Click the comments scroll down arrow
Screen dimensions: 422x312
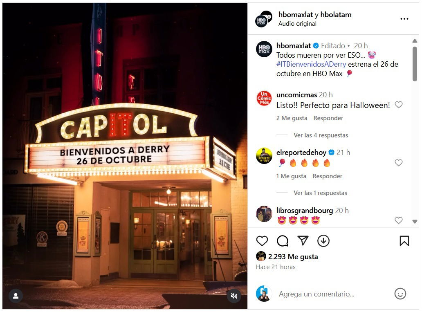tap(415, 221)
